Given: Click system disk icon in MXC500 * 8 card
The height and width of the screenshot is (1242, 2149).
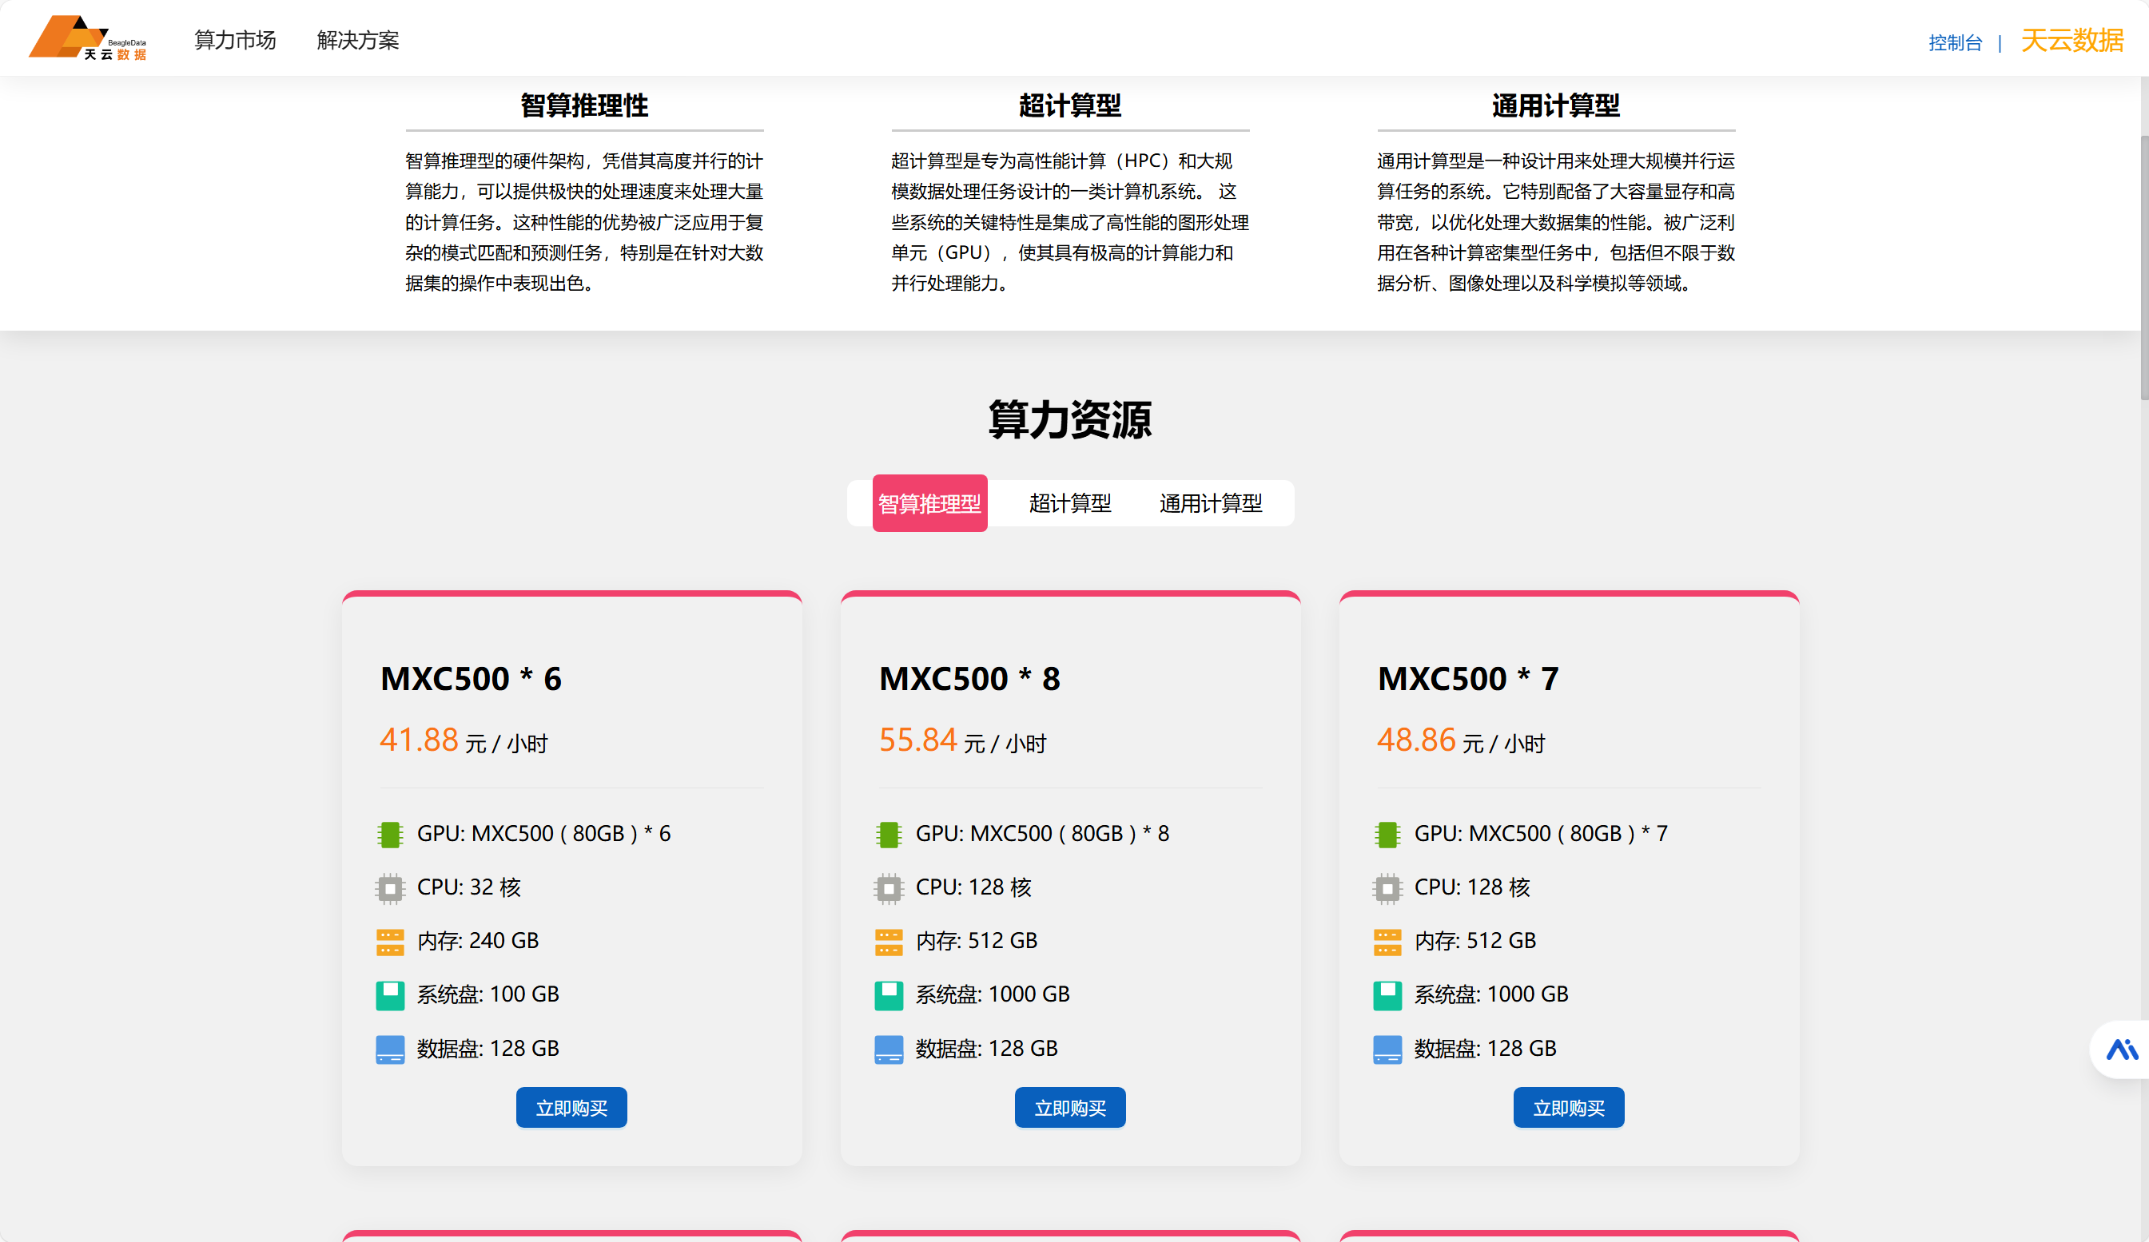Looking at the screenshot, I should click(x=889, y=996).
